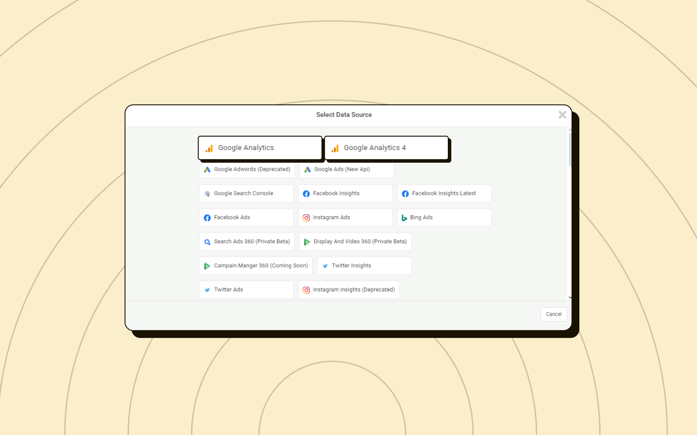The height and width of the screenshot is (435, 697).
Task: Select Facebook Ads as the data source
Action: [246, 217]
